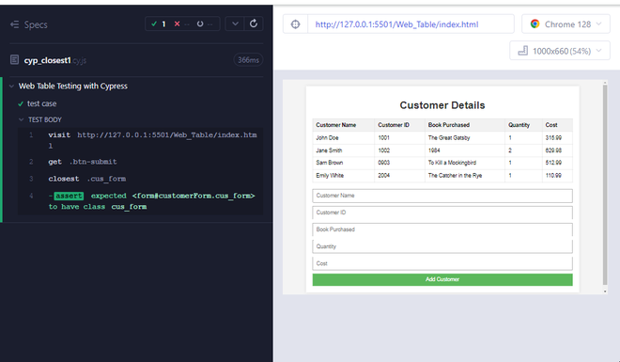The image size is (620, 362).
Task: Rerun all tests with reload icon
Action: [254, 24]
